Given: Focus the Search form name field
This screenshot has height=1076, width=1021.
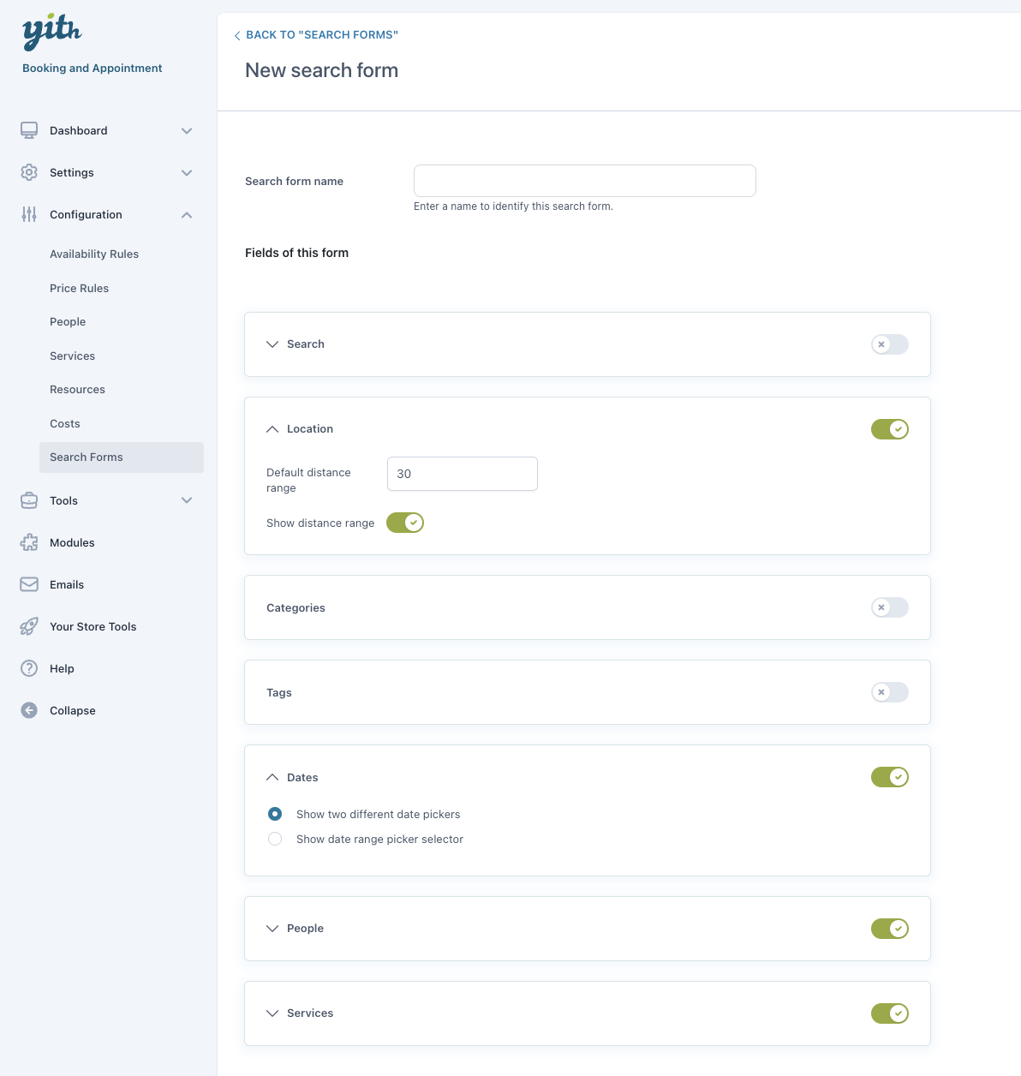Looking at the screenshot, I should click(x=584, y=181).
